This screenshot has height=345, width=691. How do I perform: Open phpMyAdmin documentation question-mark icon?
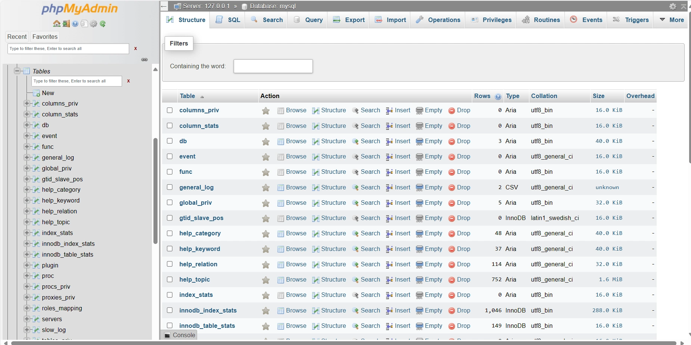pos(75,23)
